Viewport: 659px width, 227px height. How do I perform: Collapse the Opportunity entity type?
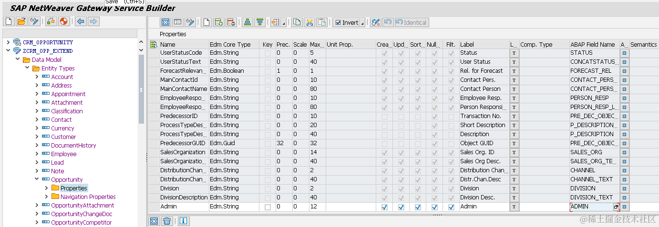[x=37, y=179]
